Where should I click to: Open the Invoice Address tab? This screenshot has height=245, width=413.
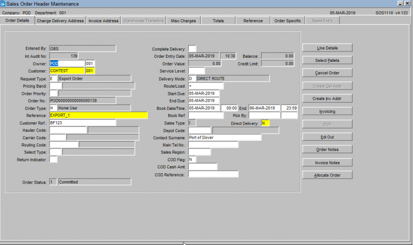[103, 21]
